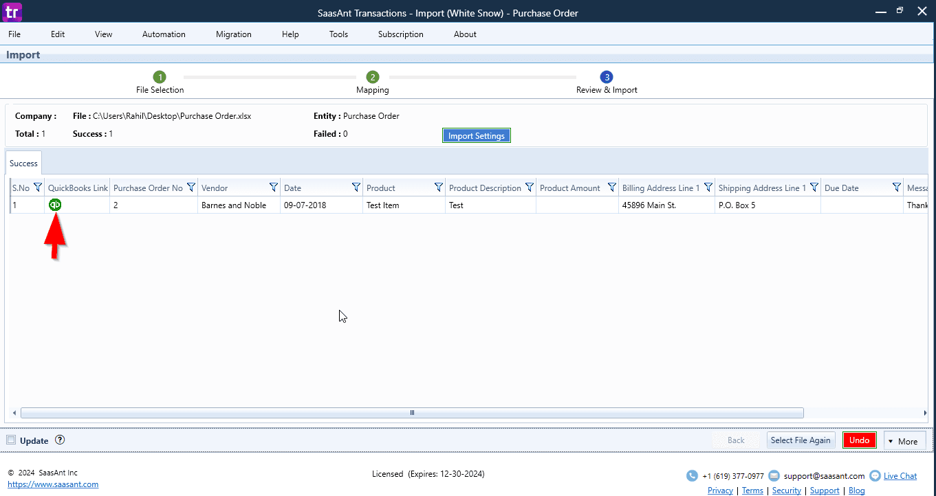Image resolution: width=936 pixels, height=496 pixels.
Task: Filter the Purchase Order No column
Action: [x=191, y=188]
